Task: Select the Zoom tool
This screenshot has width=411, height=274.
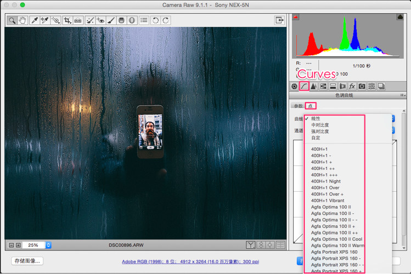Action: point(12,20)
